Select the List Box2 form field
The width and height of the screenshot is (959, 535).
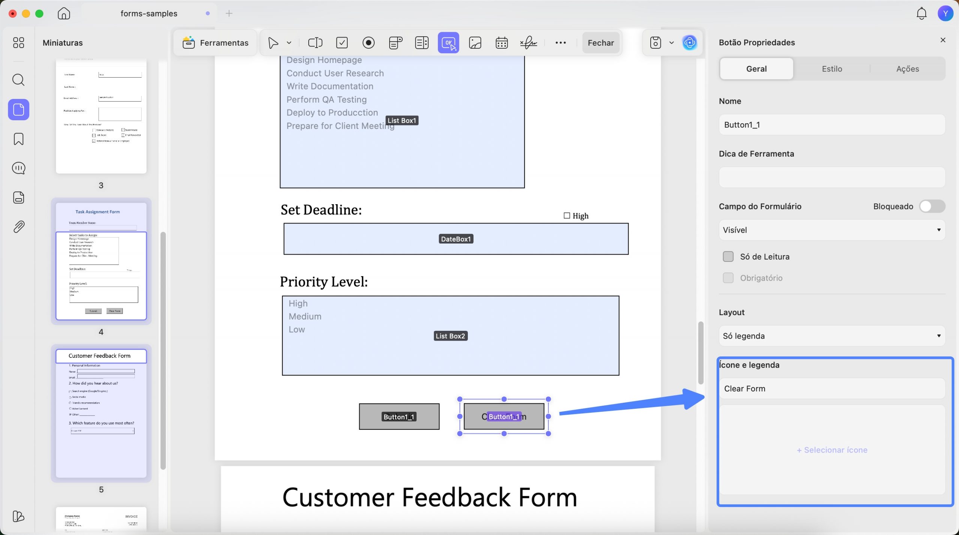pos(451,336)
